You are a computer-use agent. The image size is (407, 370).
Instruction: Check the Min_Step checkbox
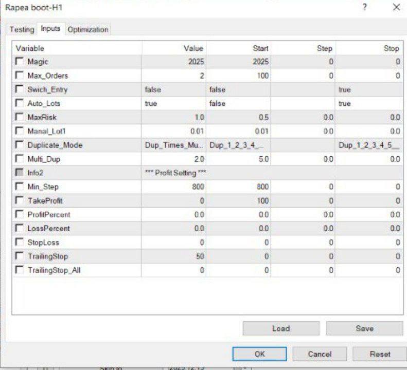20,187
